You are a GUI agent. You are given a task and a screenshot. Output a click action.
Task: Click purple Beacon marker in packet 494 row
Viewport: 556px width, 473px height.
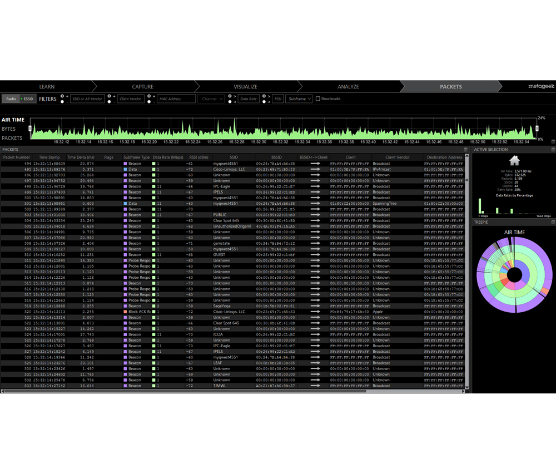tap(125, 164)
